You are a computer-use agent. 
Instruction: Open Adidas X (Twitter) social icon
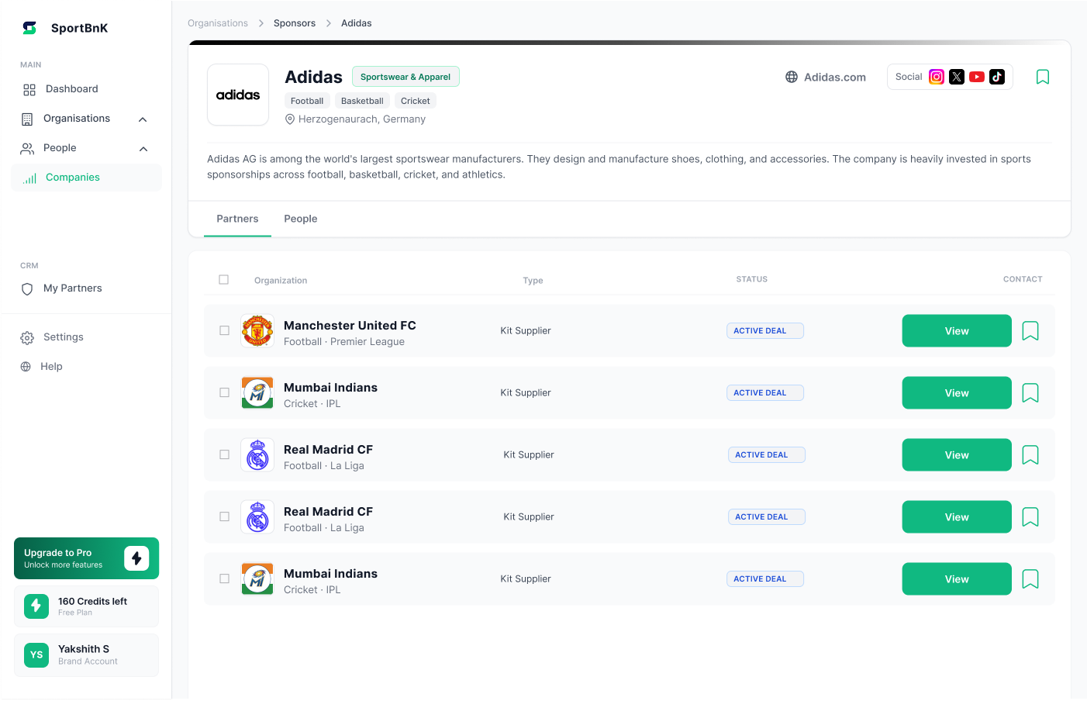pos(957,77)
